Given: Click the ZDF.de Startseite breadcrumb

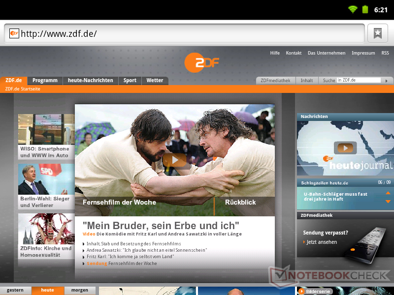Looking at the screenshot, I should [x=23, y=89].
